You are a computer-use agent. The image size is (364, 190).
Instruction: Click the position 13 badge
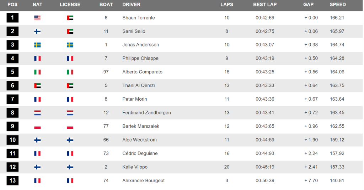click(12, 180)
